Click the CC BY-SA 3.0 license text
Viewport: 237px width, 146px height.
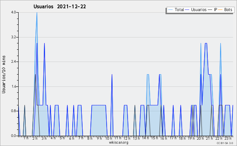click(225, 143)
